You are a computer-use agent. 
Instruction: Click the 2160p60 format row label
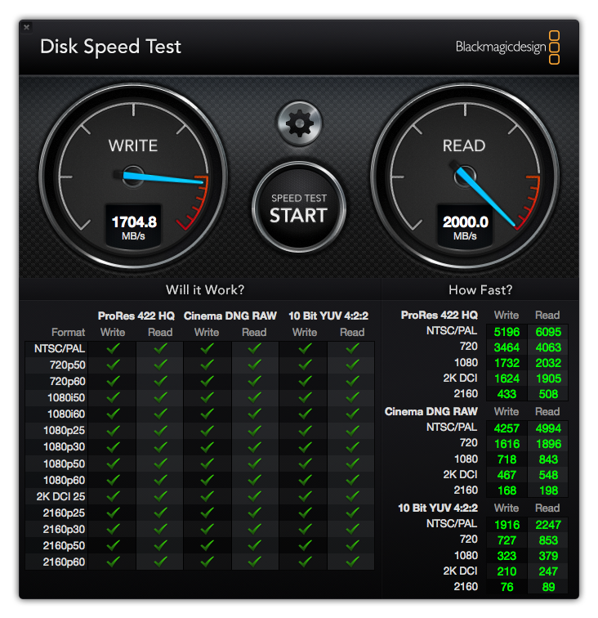[64, 562]
